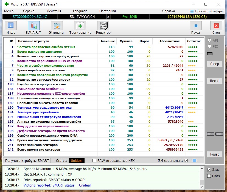
Task: Enable the Hints checkbox
Action: 209,176
